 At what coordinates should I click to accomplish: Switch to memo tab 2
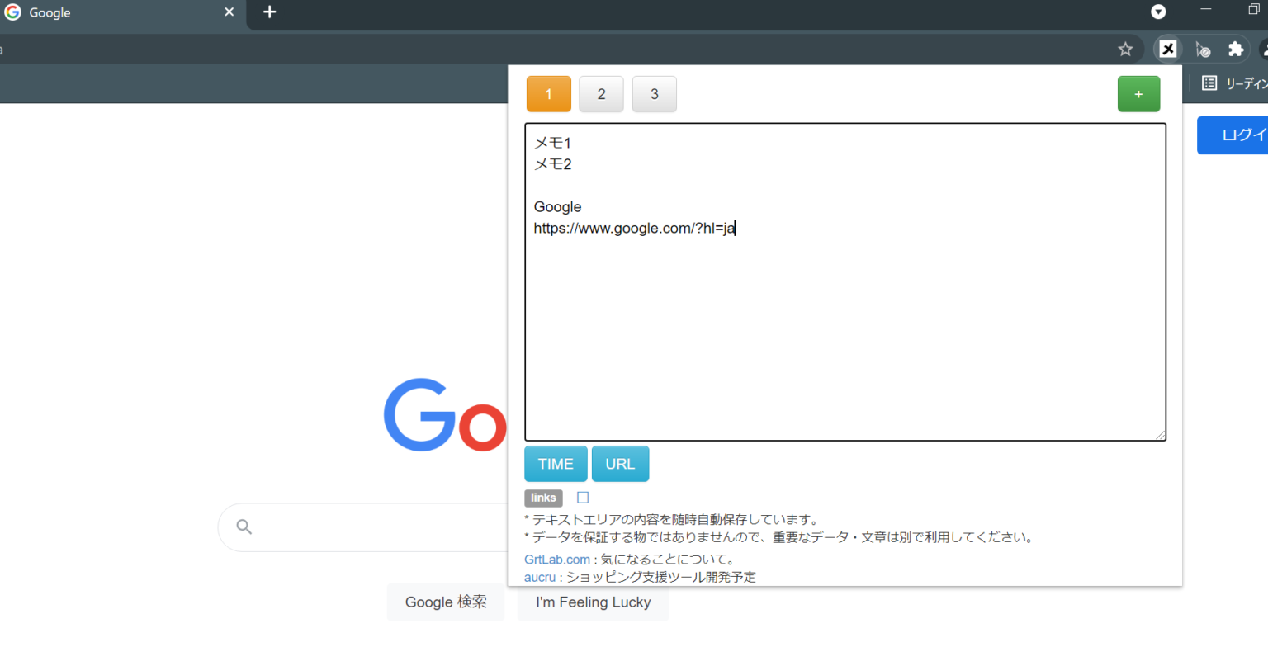(601, 93)
